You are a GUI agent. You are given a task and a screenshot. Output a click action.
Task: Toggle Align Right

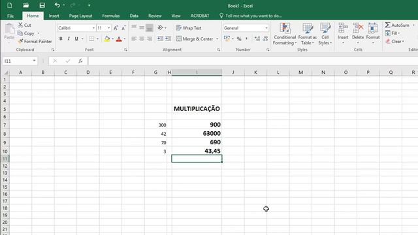(150, 39)
